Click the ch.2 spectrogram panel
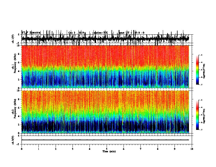Image resolution: width=216 pixels, height=167 pixels. (x=105, y=112)
